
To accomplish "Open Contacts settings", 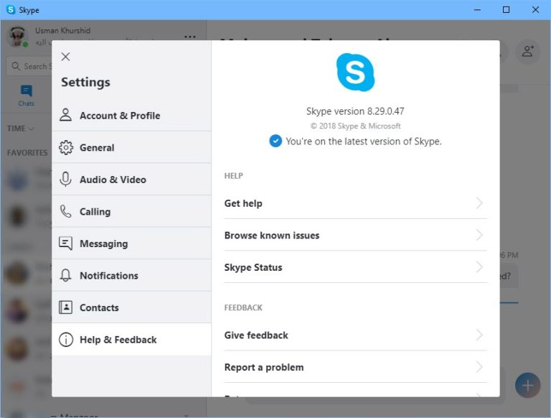I will coord(132,307).
